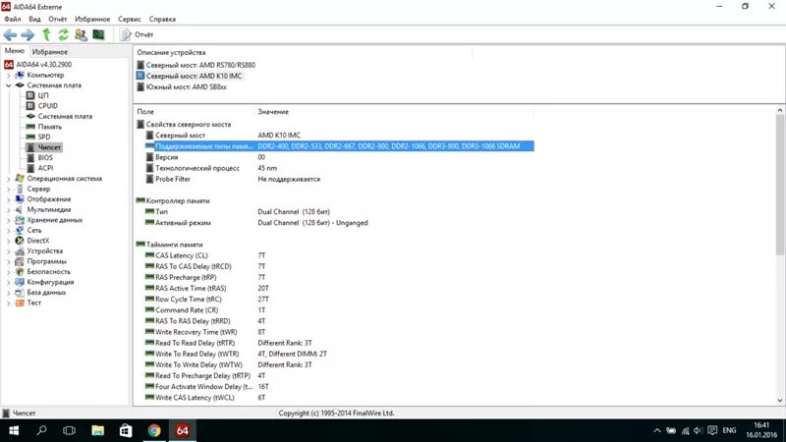786x442 pixels.
Task: Click the Конфигурация tree icon
Action: point(20,282)
